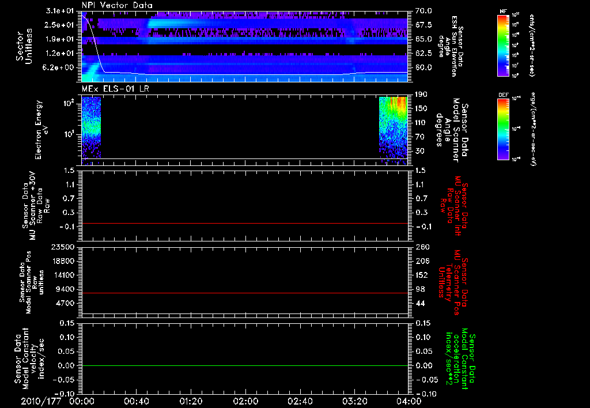Click the 00:00 time axis label
The width and height of the screenshot is (590, 408).
pyautogui.click(x=82, y=401)
